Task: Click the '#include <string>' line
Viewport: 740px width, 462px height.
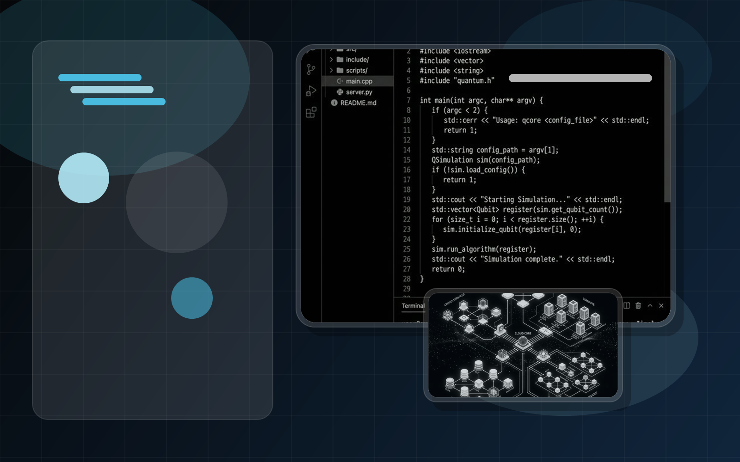Action: [451, 71]
